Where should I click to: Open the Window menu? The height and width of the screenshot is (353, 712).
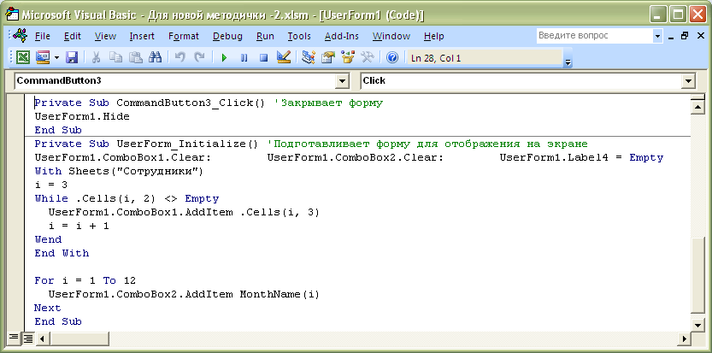click(x=391, y=36)
